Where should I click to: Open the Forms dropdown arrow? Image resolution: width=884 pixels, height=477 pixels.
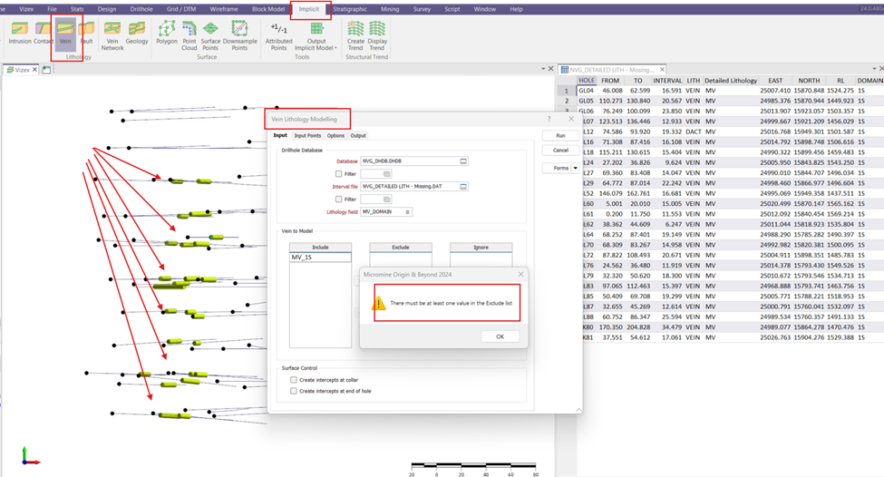[575, 168]
